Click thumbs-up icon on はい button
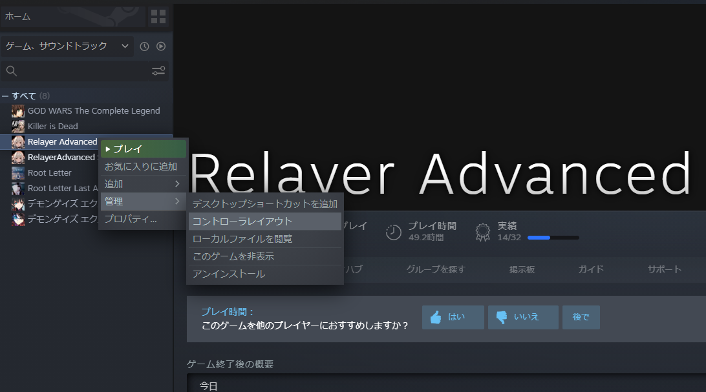Screen dimensions: 706x392 tap(435, 317)
